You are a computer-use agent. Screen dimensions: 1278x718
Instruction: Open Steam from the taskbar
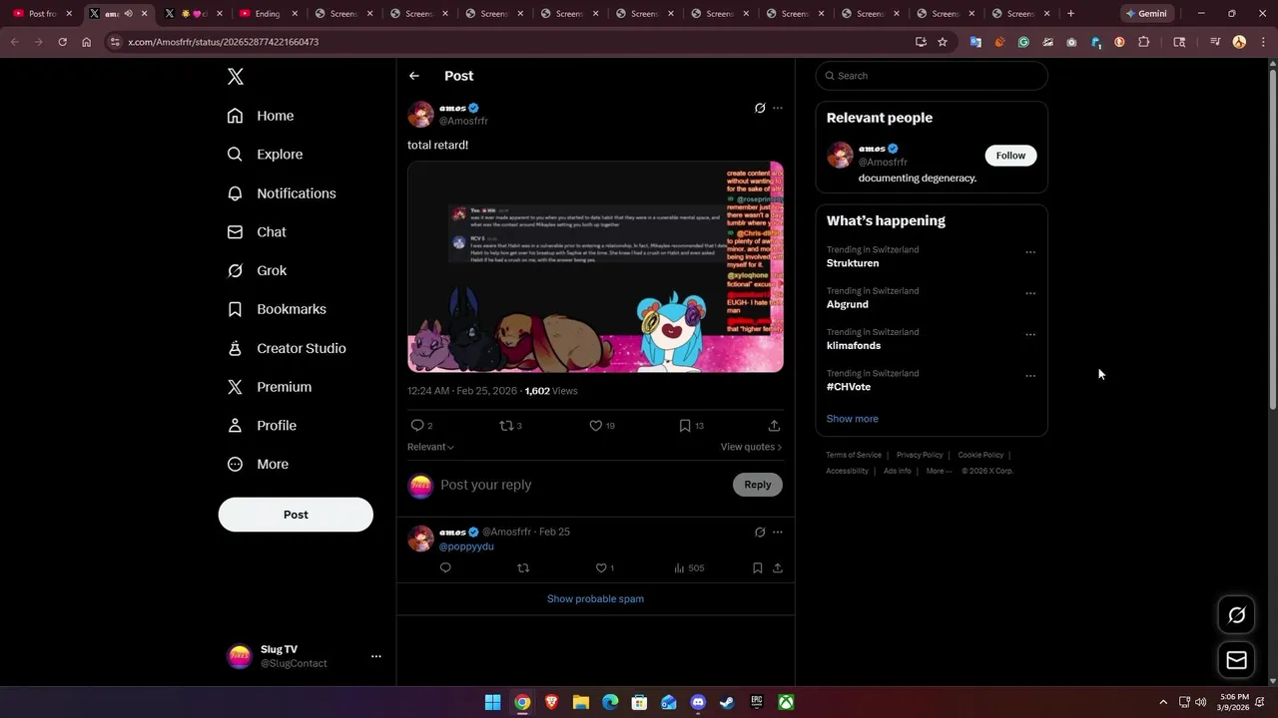(727, 703)
